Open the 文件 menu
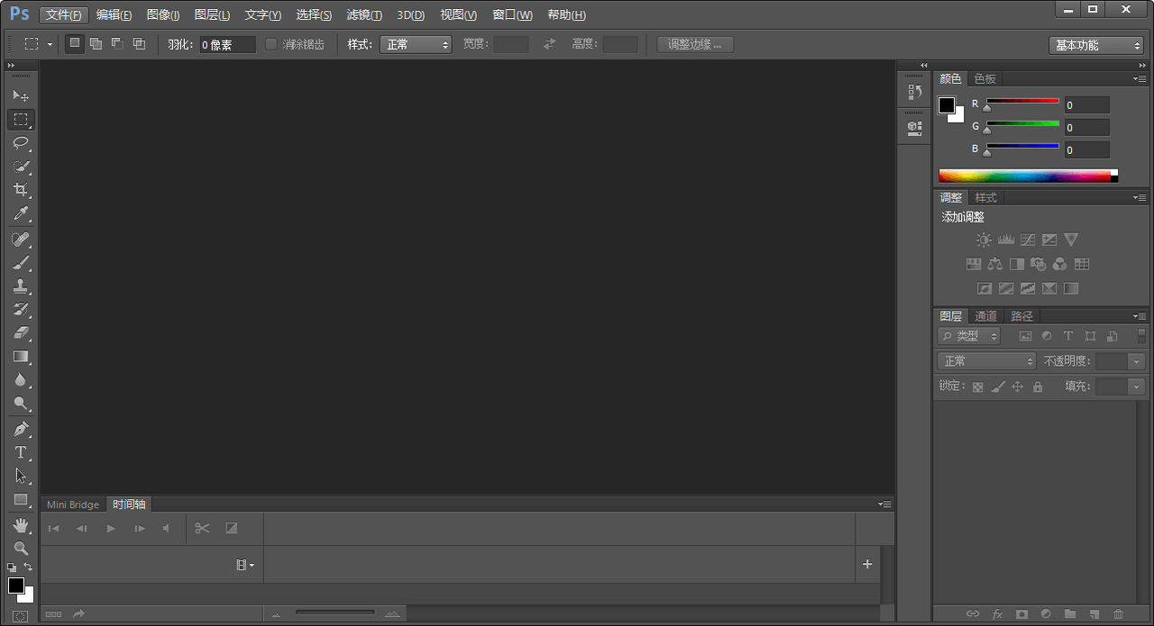The image size is (1154, 626). click(64, 14)
